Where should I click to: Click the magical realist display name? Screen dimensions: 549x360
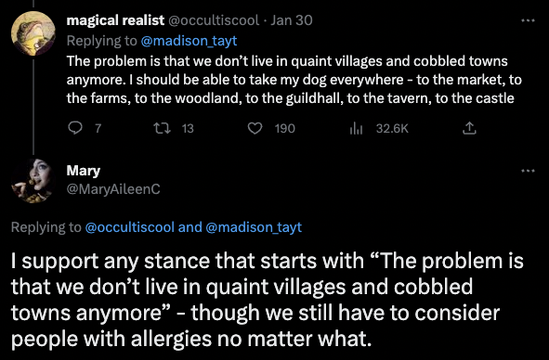[115, 20]
